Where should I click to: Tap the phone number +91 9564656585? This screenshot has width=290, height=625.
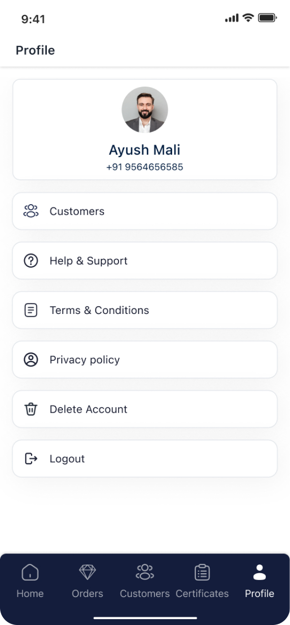(x=145, y=167)
